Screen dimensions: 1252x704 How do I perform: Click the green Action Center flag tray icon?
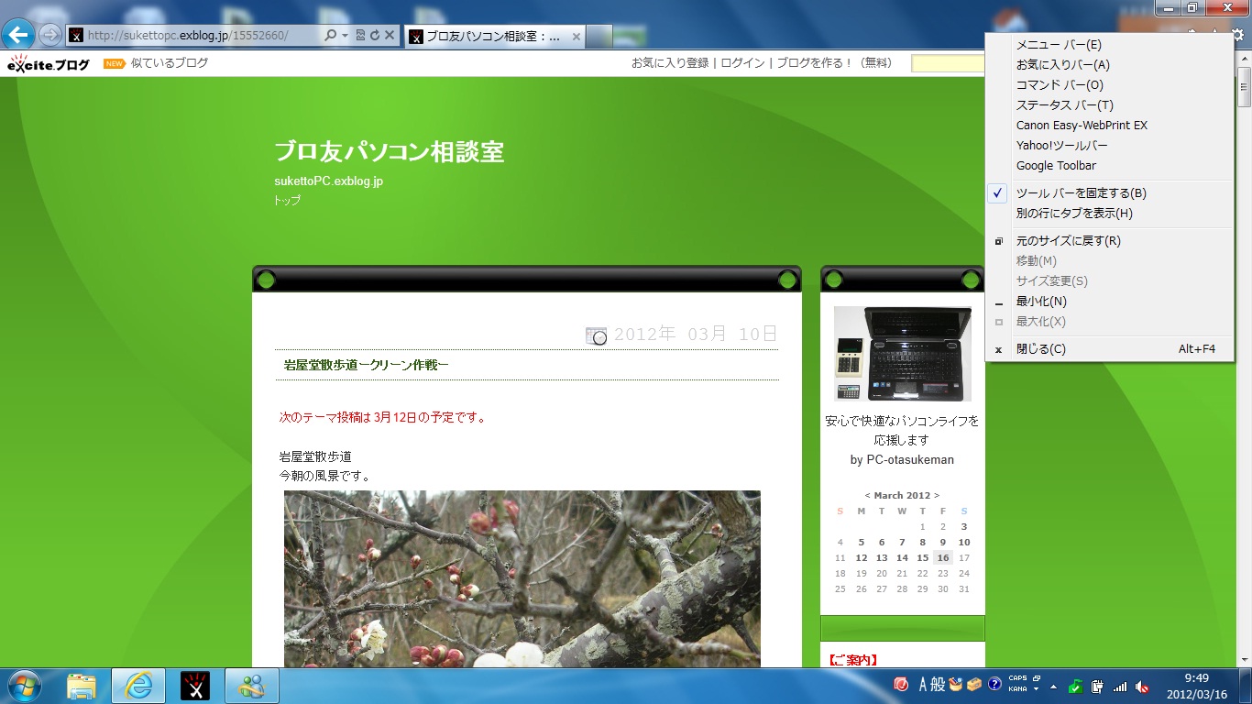pyautogui.click(x=1076, y=687)
